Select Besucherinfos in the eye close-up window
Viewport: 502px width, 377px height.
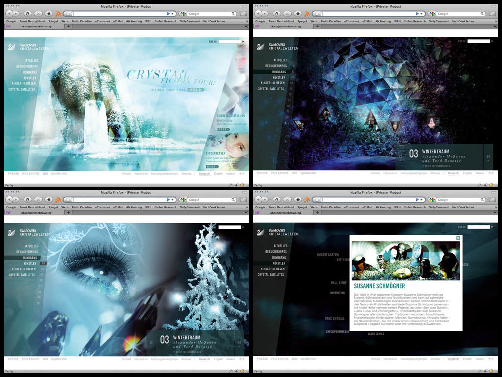pyautogui.click(x=27, y=252)
